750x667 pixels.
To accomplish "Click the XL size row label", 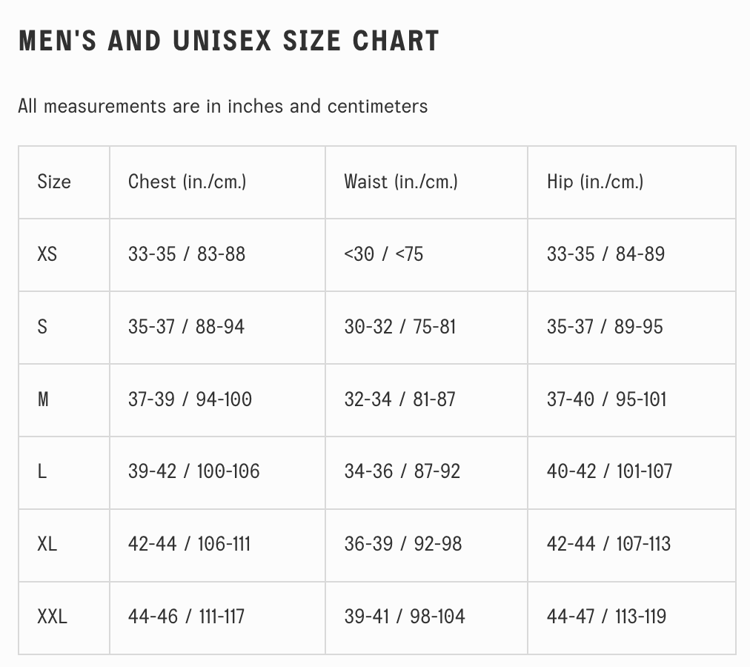I will 47,544.
